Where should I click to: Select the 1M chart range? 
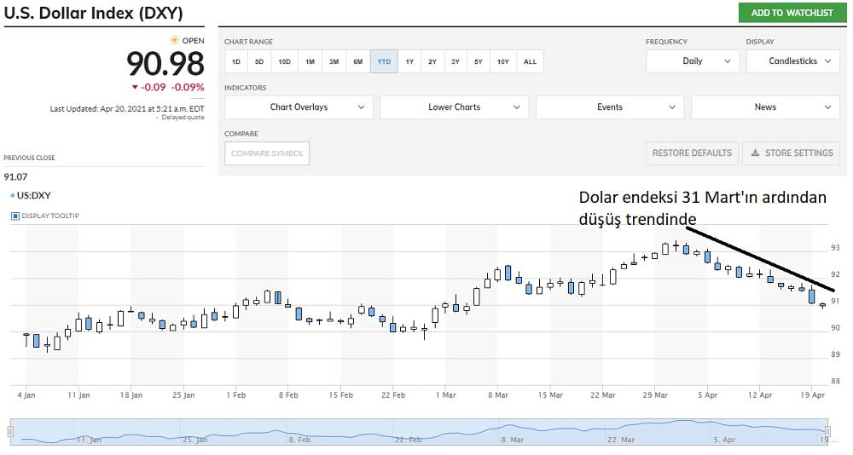click(x=310, y=61)
